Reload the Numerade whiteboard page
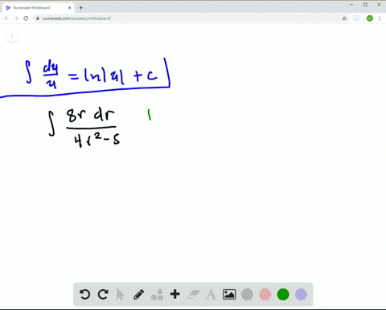This screenshot has height=310, width=386. click(26, 18)
